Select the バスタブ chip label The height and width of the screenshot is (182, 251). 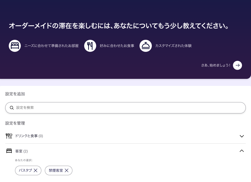click(25, 170)
